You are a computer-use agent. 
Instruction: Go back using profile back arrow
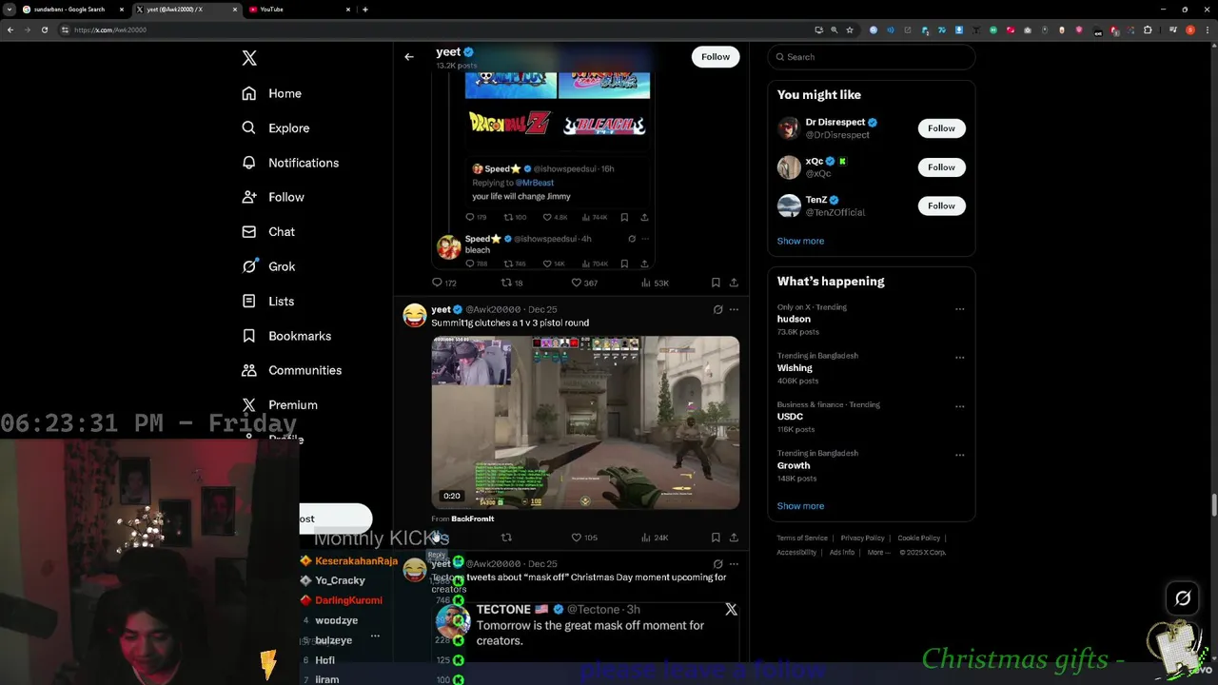pos(409,57)
